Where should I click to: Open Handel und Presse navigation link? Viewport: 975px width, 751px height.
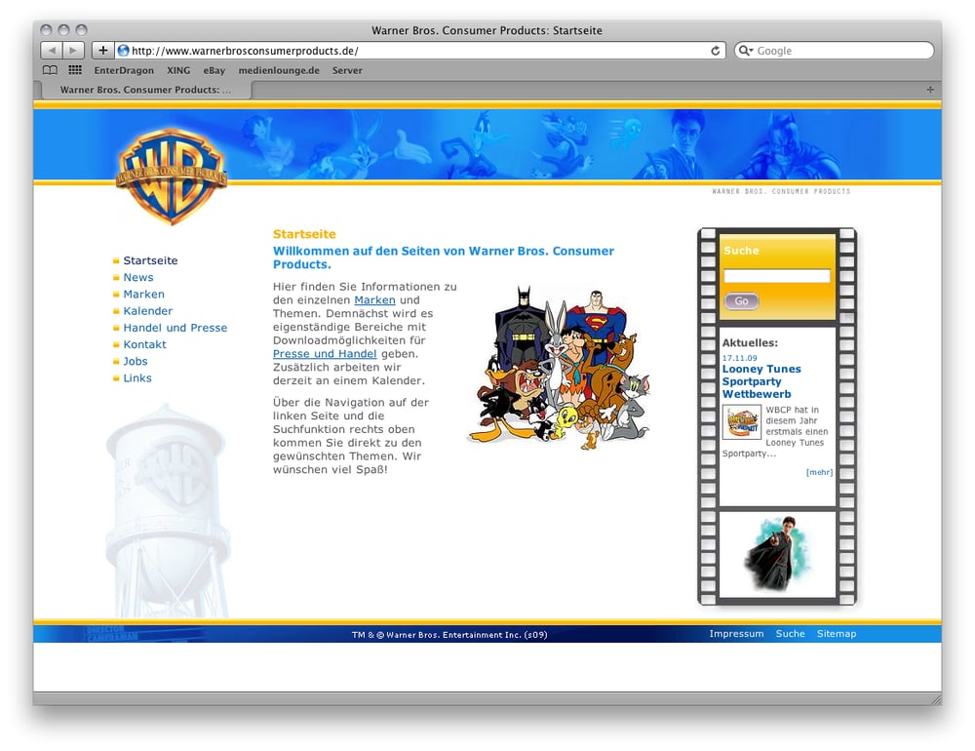(x=175, y=328)
